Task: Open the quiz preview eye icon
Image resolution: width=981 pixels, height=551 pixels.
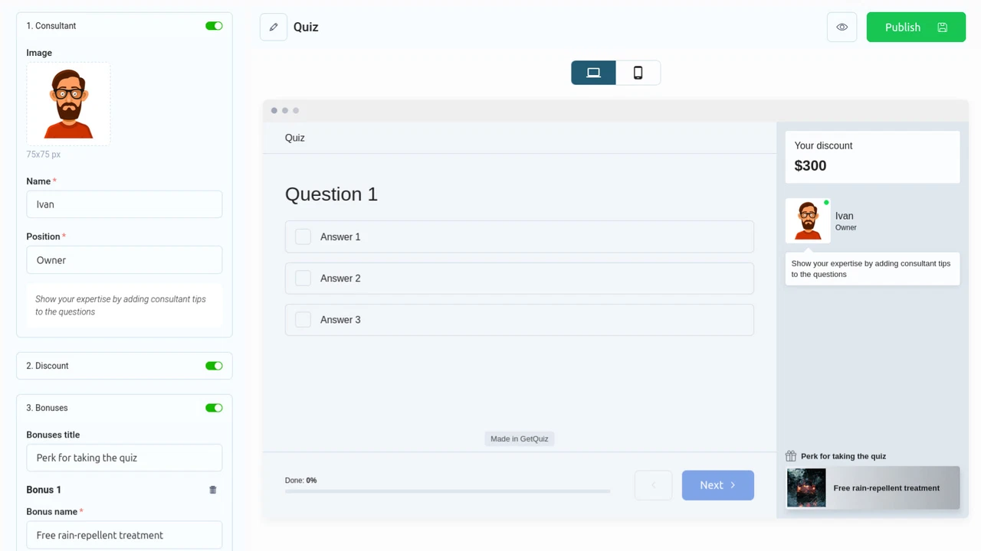Action: pyautogui.click(x=842, y=27)
